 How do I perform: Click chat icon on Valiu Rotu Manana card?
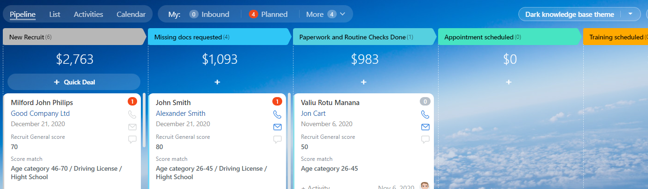click(425, 139)
